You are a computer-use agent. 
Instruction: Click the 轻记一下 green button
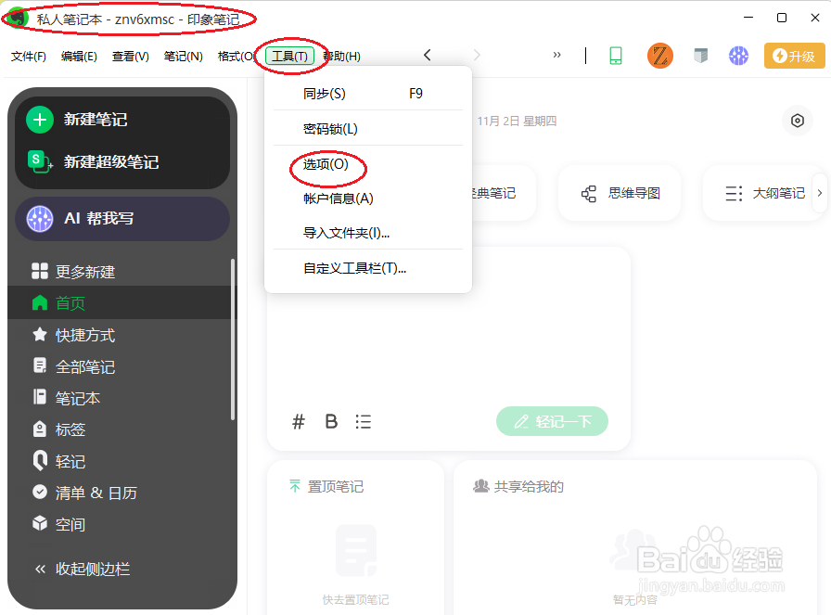coord(552,421)
